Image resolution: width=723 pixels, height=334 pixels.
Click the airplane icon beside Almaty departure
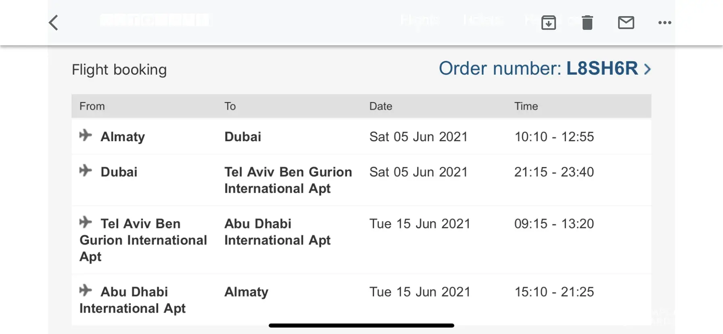[x=86, y=135]
